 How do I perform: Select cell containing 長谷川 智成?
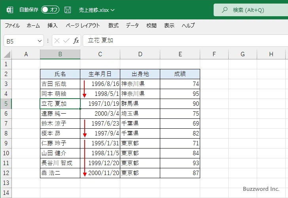tap(60, 163)
